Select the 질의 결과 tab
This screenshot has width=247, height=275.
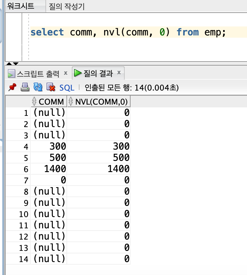(98, 73)
